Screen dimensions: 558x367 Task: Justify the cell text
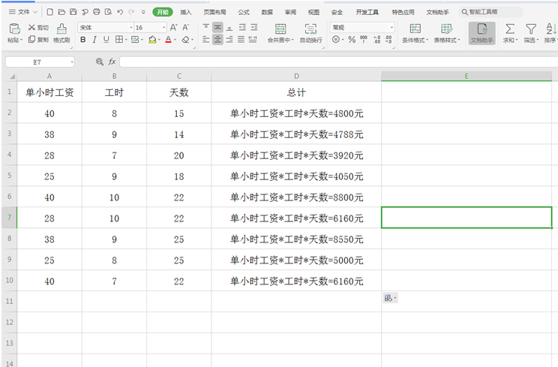pos(241,40)
